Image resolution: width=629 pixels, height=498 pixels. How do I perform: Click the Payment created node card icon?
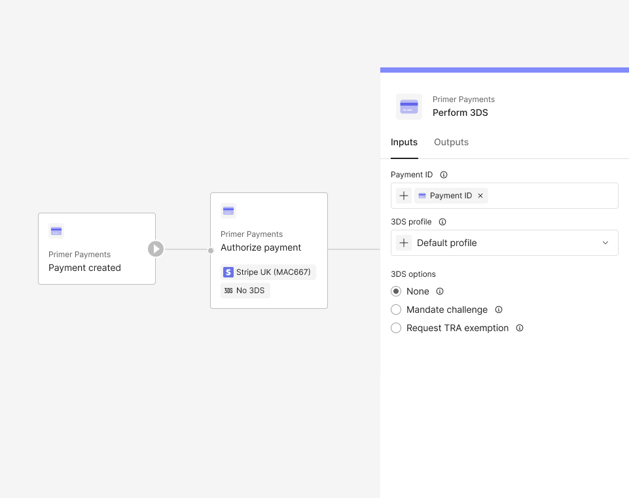[x=56, y=231]
